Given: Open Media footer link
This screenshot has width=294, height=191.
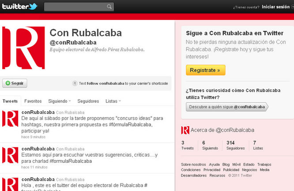Looking at the screenshot, I should point(264,170).
